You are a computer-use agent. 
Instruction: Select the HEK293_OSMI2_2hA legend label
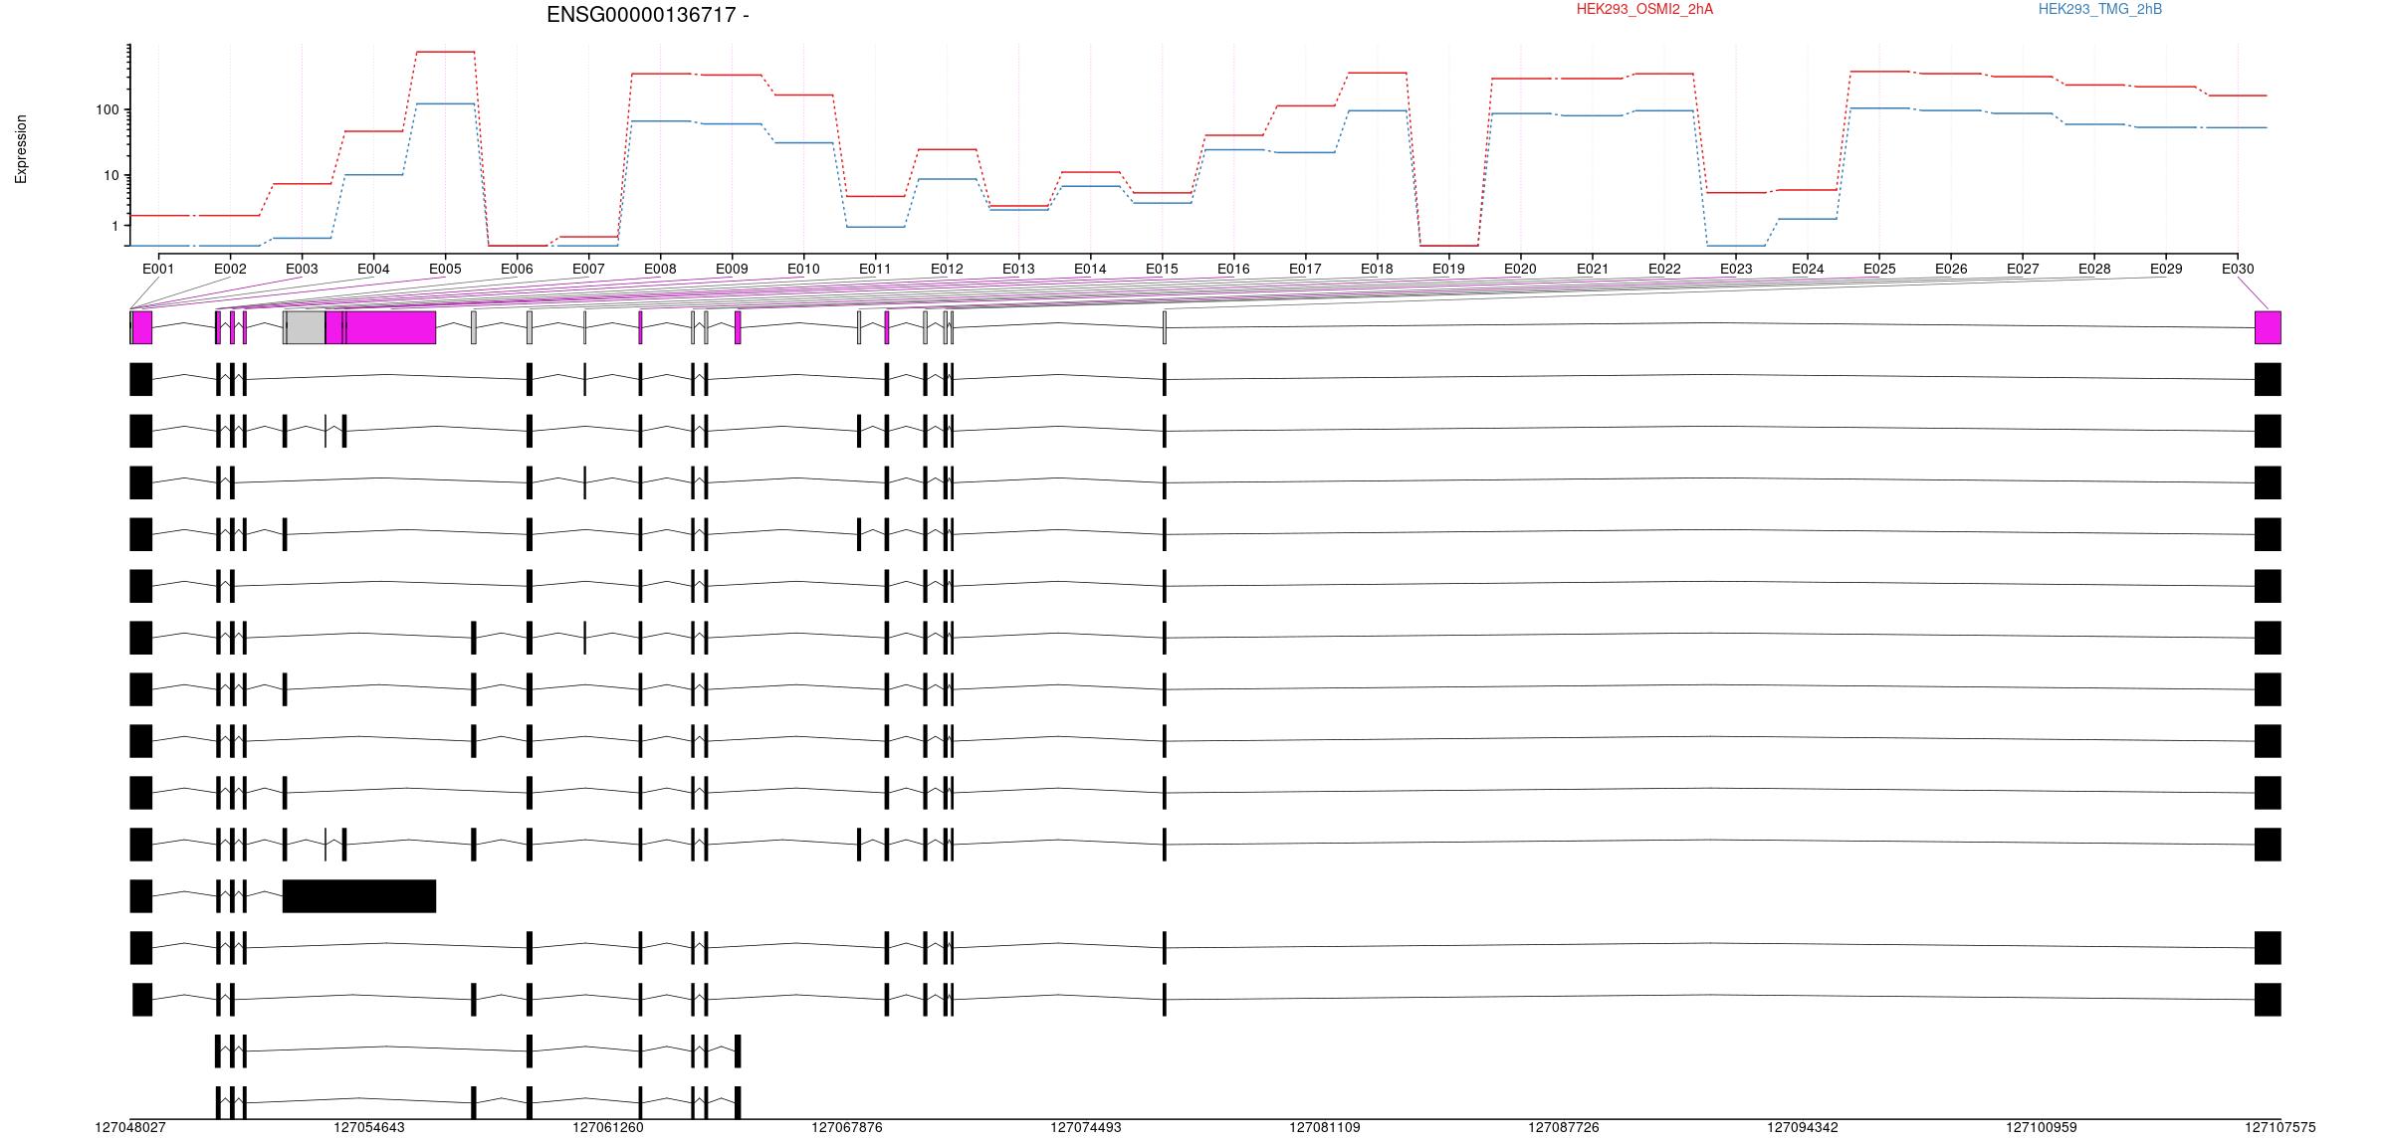tap(1644, 9)
